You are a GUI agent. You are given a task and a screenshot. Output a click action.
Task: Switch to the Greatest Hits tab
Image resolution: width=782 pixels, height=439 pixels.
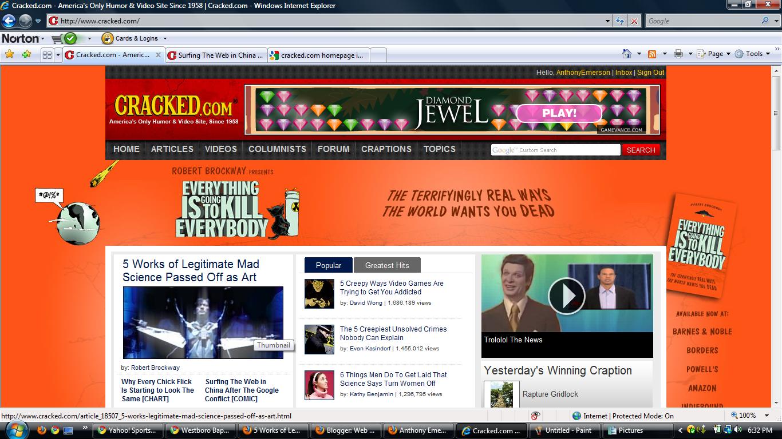point(387,265)
